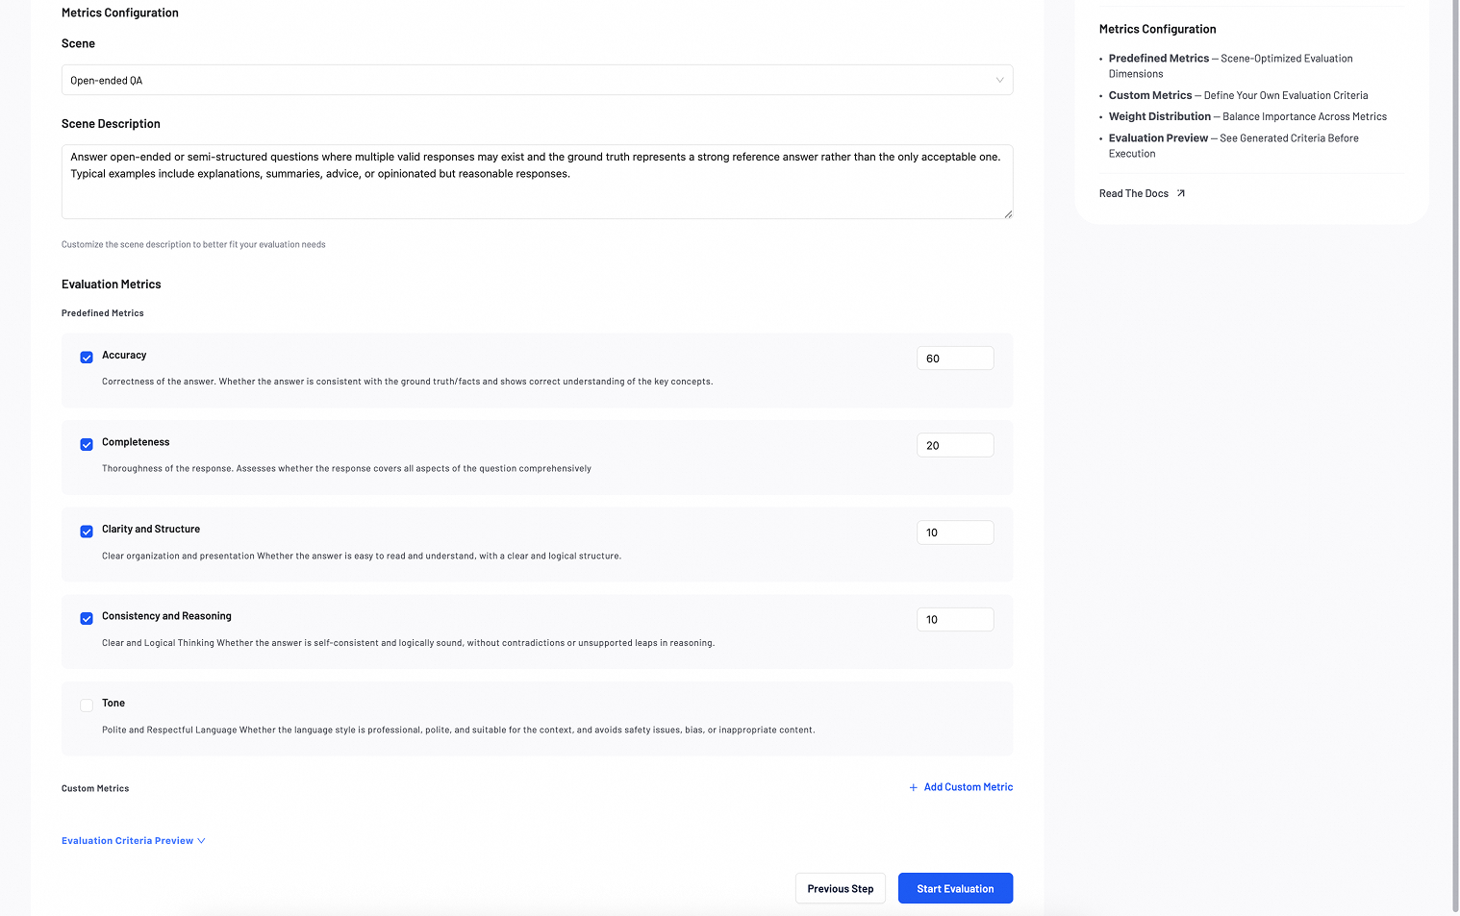1460x916 pixels.
Task: Click inside the Scene Description text area
Action: pos(537,182)
